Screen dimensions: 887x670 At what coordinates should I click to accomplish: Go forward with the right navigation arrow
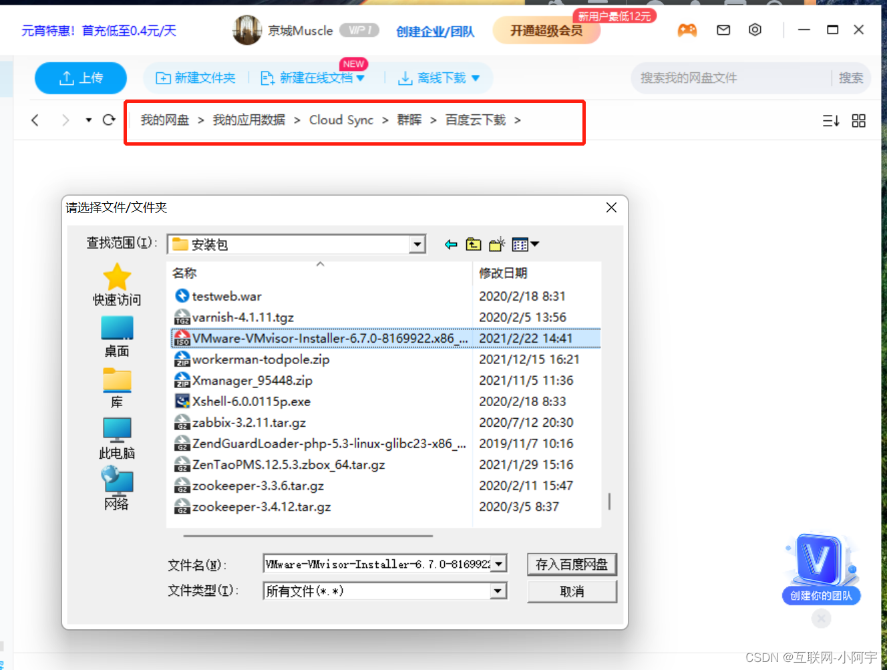coord(65,120)
